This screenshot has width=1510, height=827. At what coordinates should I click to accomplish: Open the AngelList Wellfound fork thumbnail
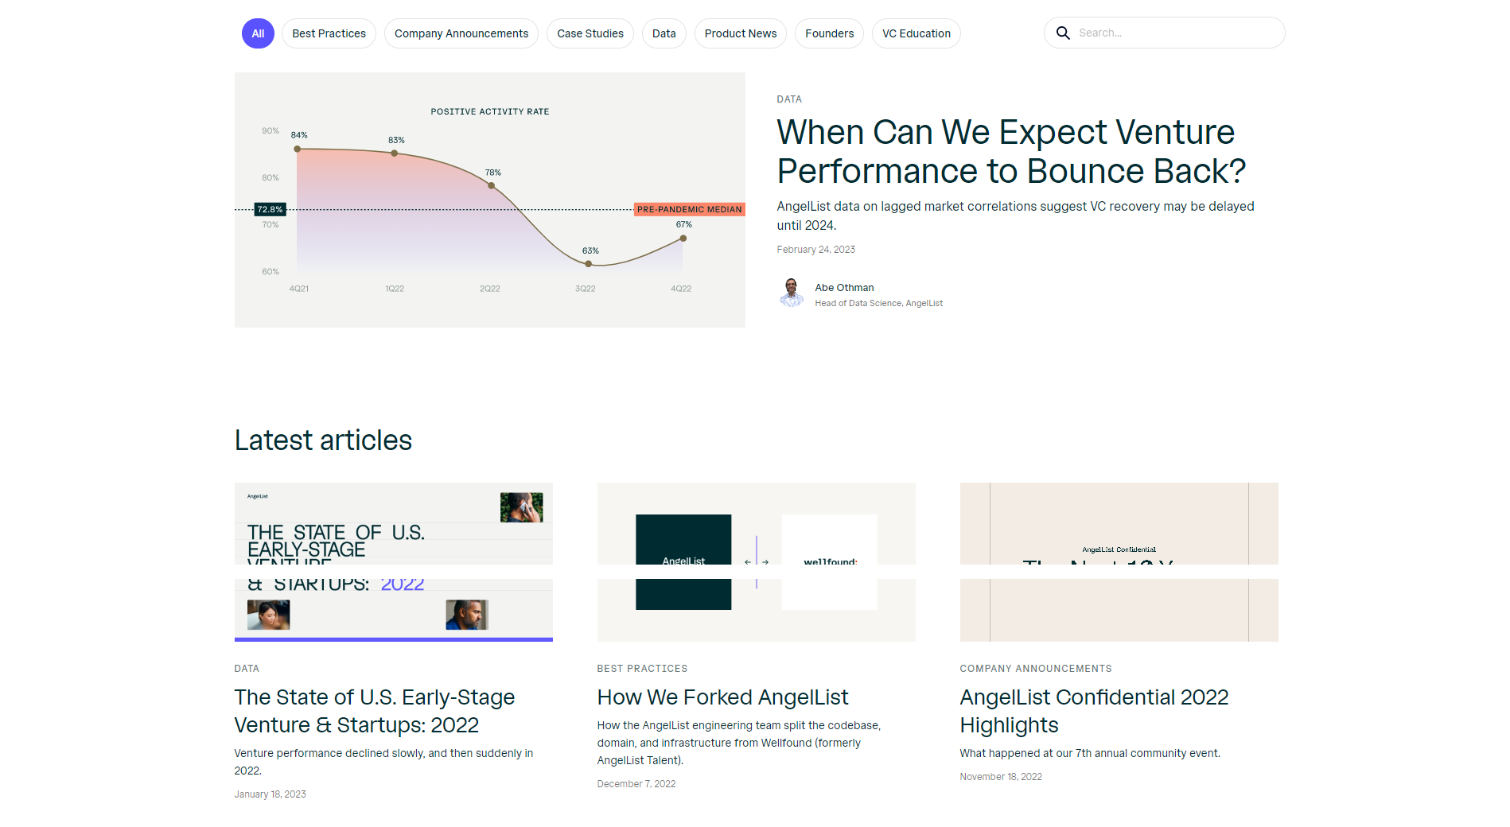point(757,561)
